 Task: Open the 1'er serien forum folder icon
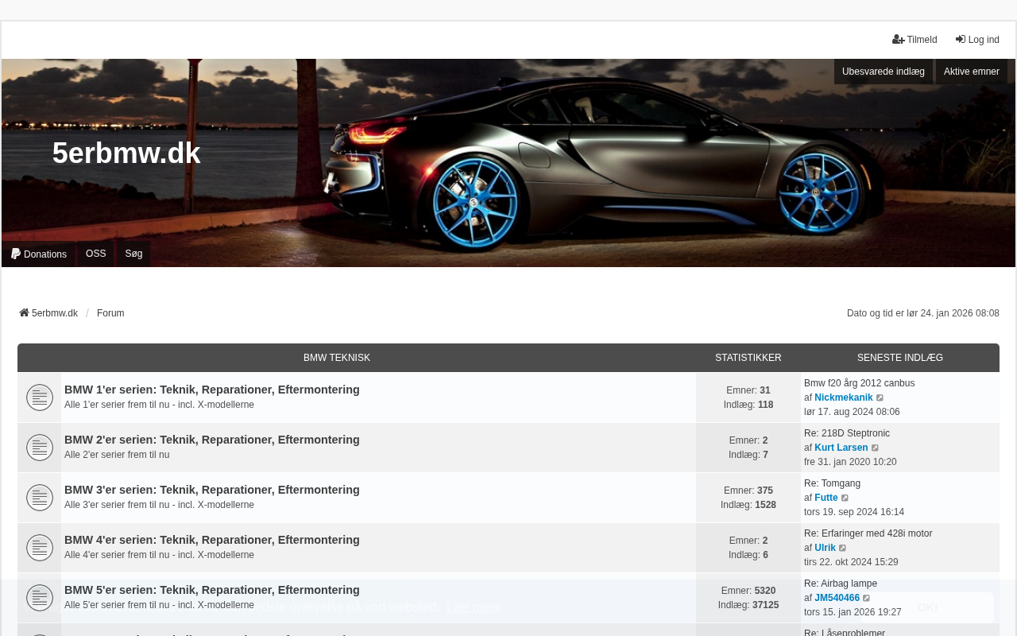(40, 397)
